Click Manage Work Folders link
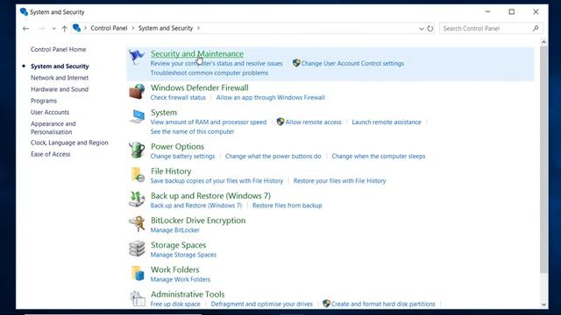The width and height of the screenshot is (561, 315). pos(181,279)
